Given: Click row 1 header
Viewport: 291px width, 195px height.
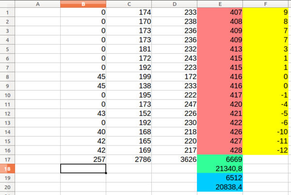Looking at the screenshot, I should (x=7, y=13).
